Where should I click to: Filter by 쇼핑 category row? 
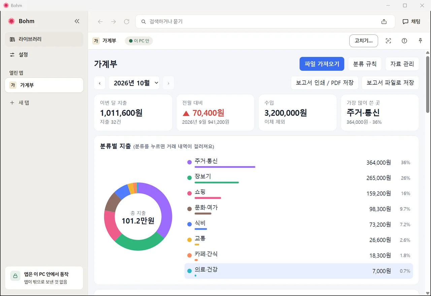299,194
